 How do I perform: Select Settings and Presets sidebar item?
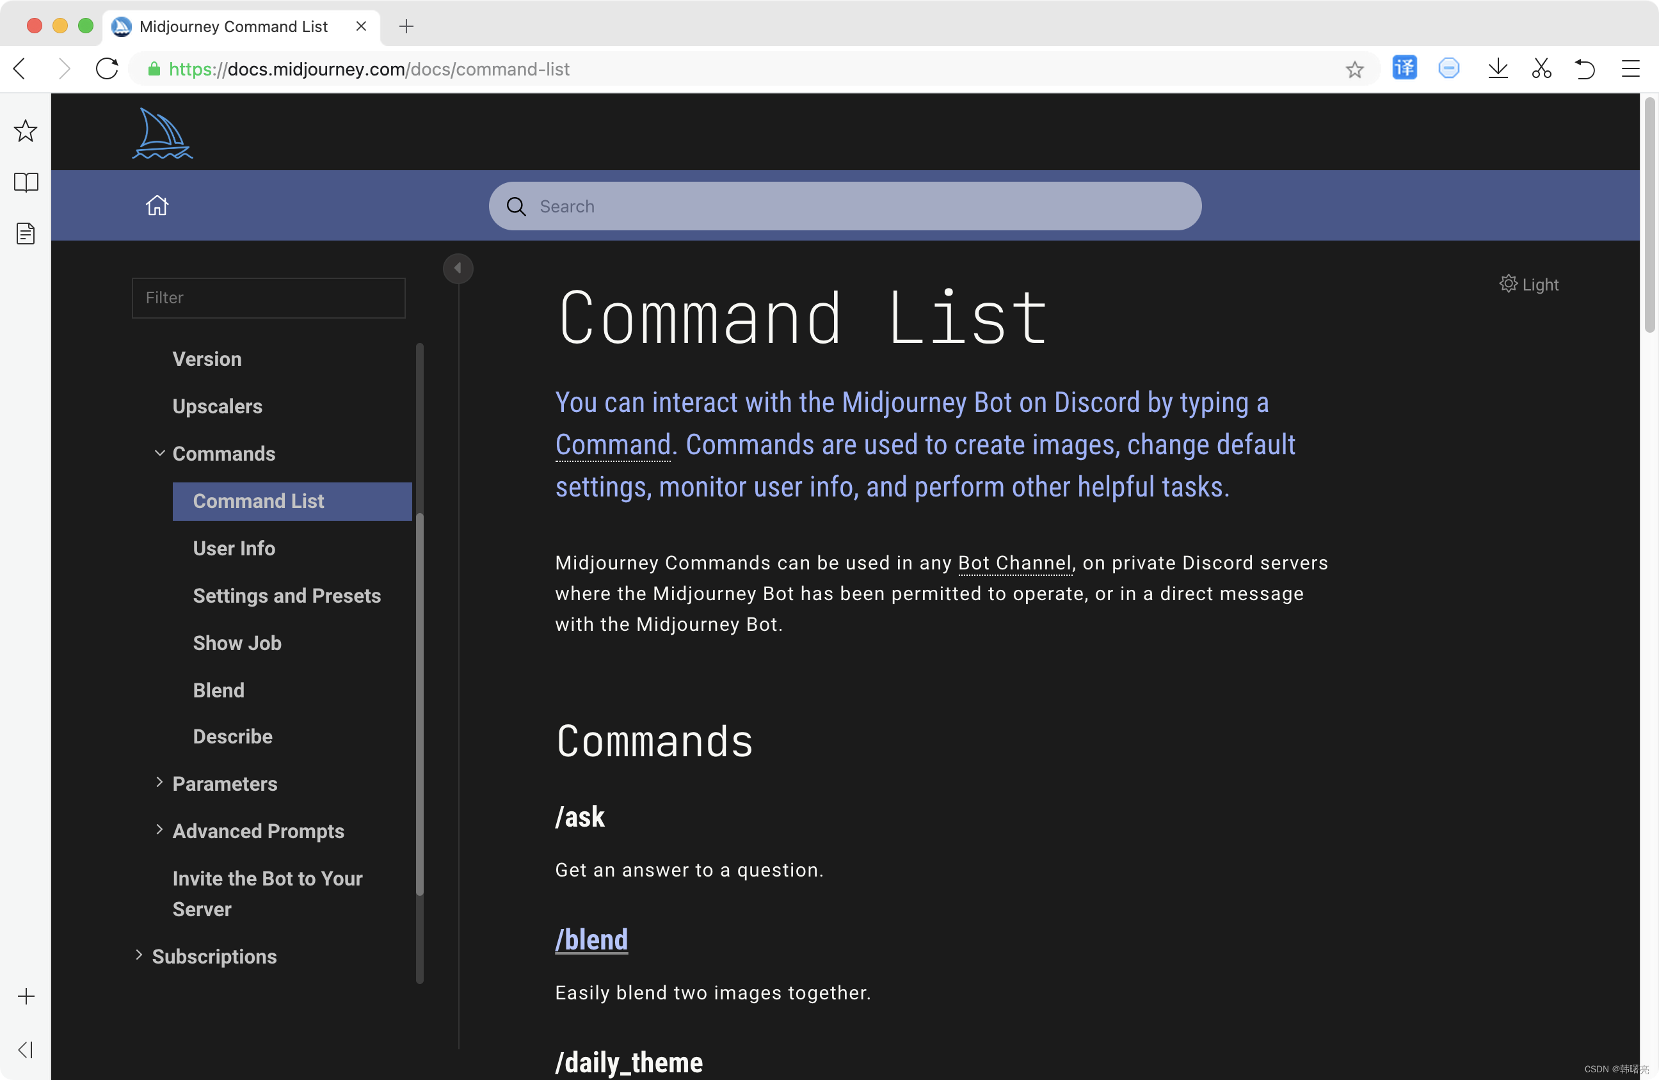(x=287, y=596)
